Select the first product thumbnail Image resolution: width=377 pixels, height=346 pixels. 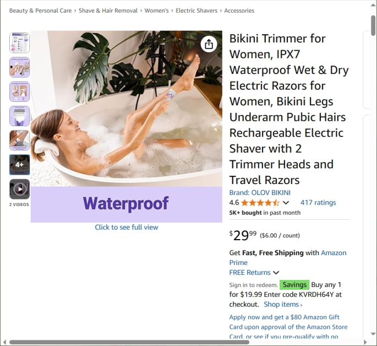coord(19,43)
